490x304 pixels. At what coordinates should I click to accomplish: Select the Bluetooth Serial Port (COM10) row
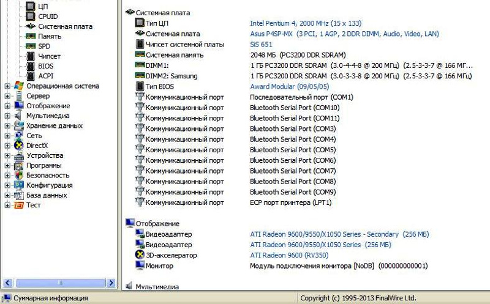pyautogui.click(x=295, y=108)
